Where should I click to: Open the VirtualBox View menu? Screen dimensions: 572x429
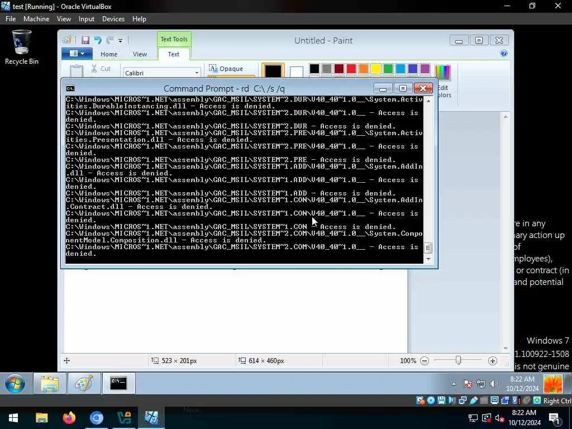[x=64, y=19]
